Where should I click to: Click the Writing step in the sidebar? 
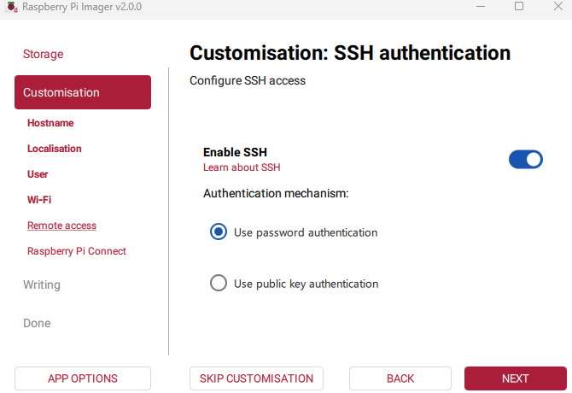[x=42, y=285]
